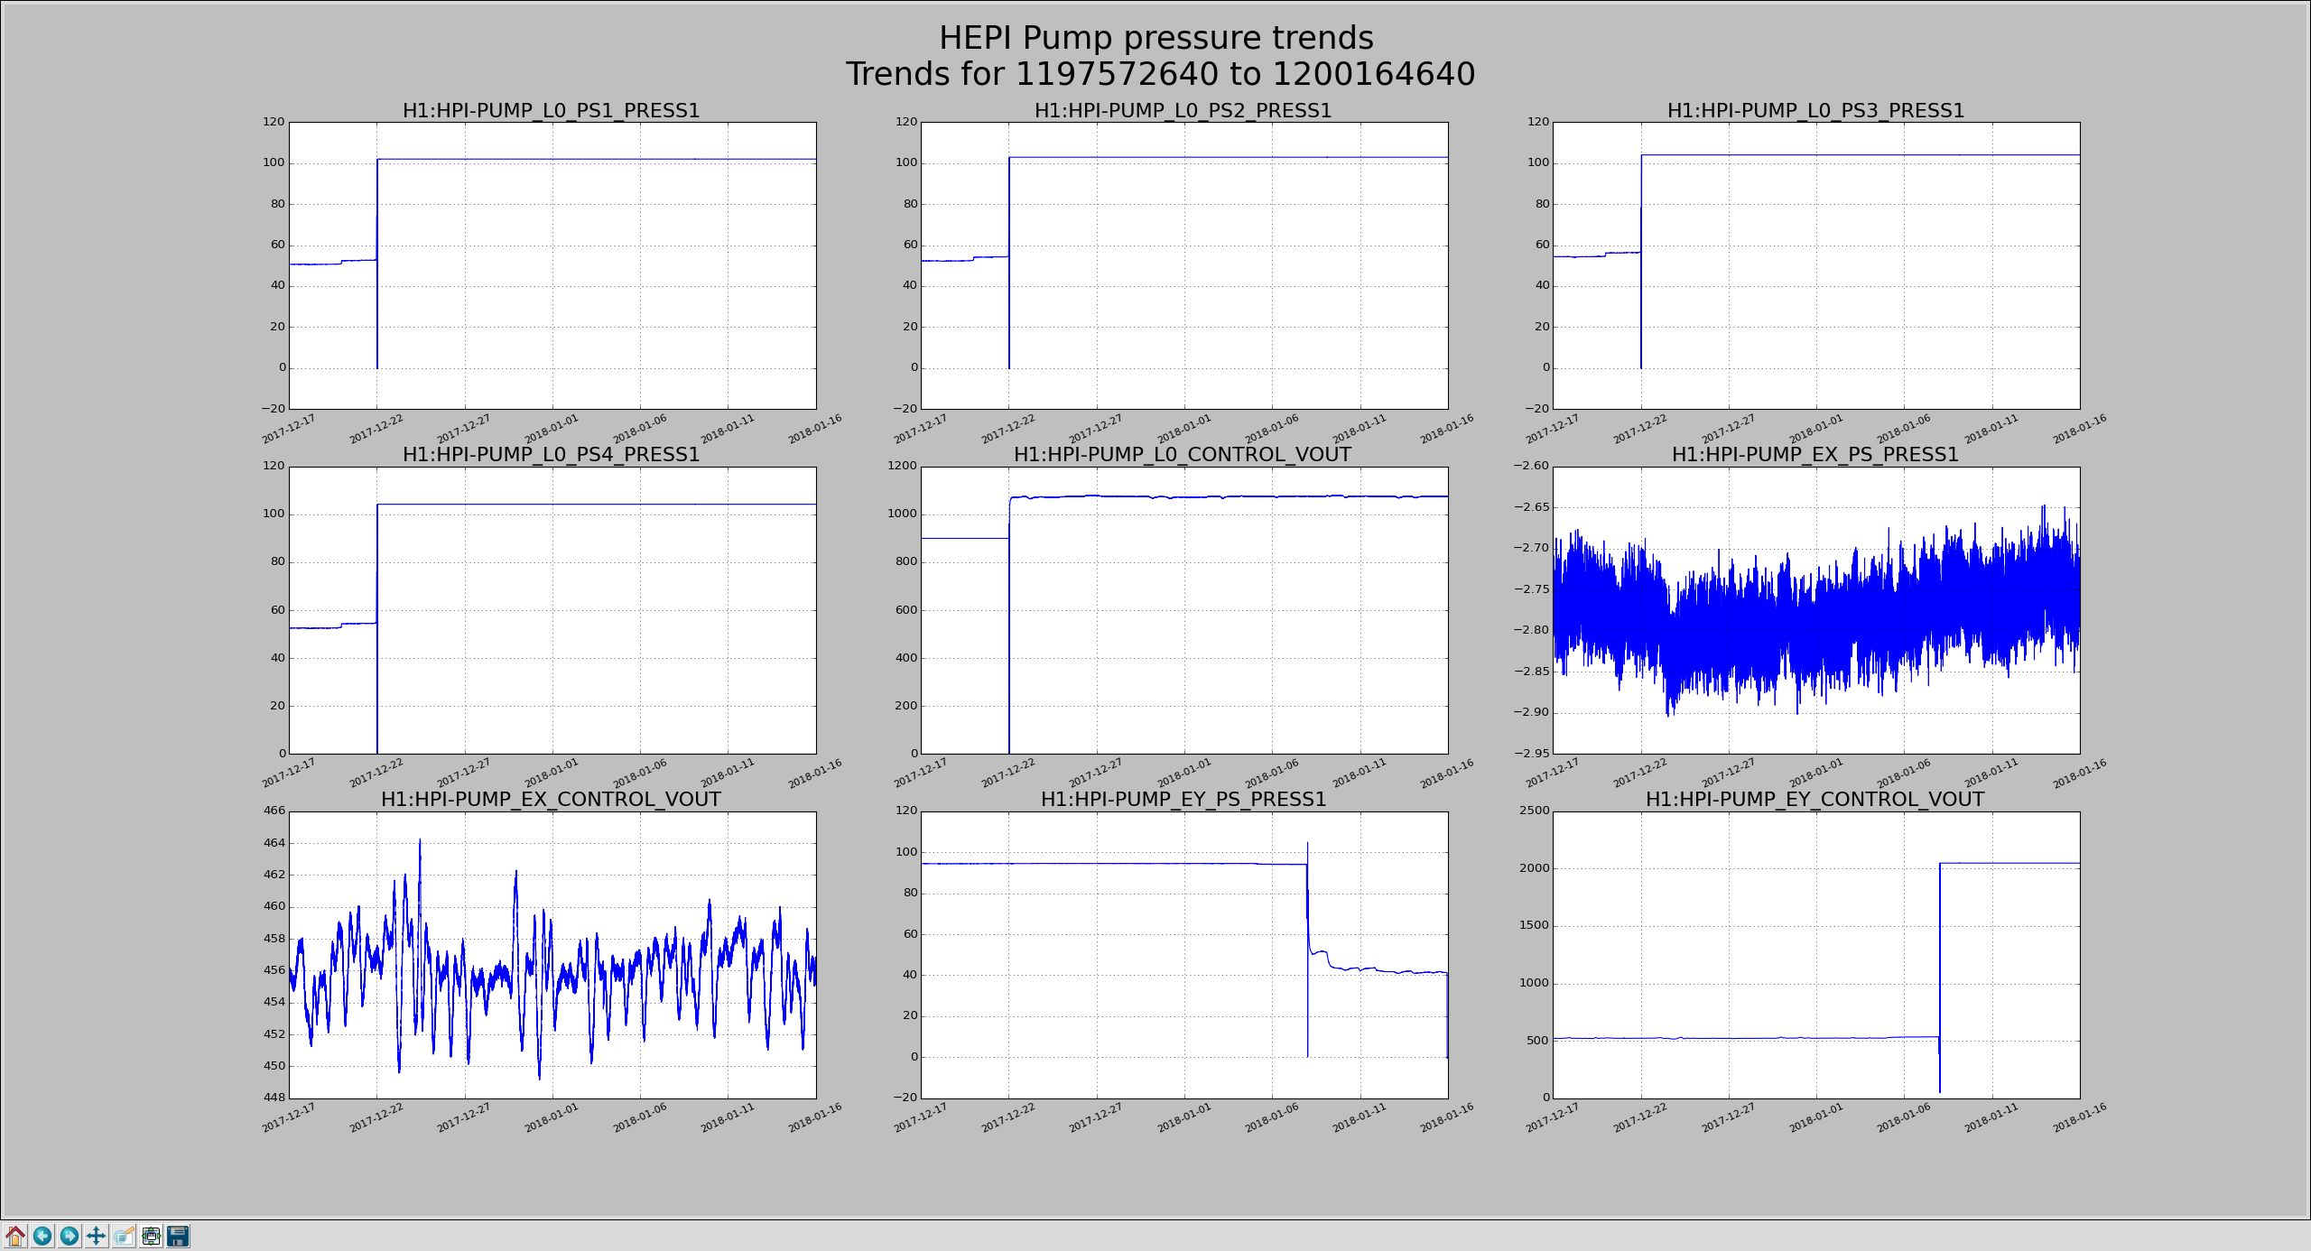Select the Zoom to rectangle tool
This screenshot has height=1251, width=2311.
(124, 1236)
